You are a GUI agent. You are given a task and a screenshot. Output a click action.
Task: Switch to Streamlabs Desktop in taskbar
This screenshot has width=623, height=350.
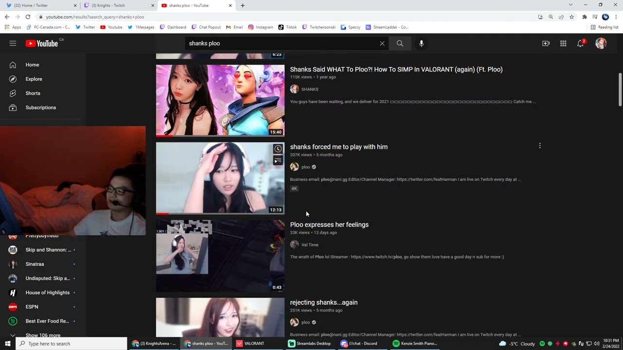pyautogui.click(x=310, y=344)
